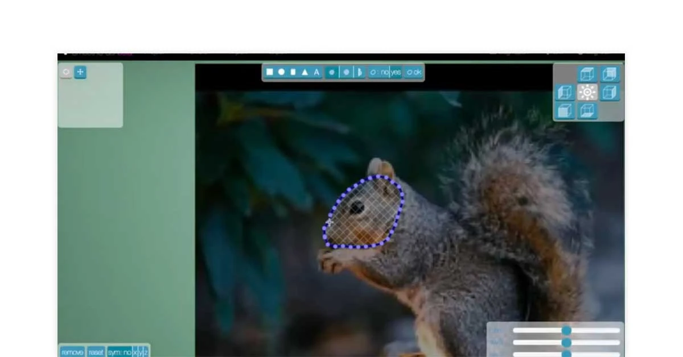Click the move arrows tool icon
Image resolution: width=683 pixels, height=357 pixels.
tap(80, 72)
